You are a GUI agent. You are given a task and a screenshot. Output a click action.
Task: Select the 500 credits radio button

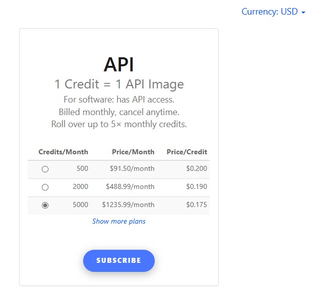45,169
